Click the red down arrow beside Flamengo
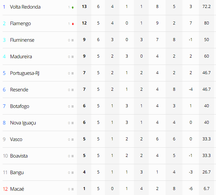The image size is (216, 195). (x=73, y=24)
